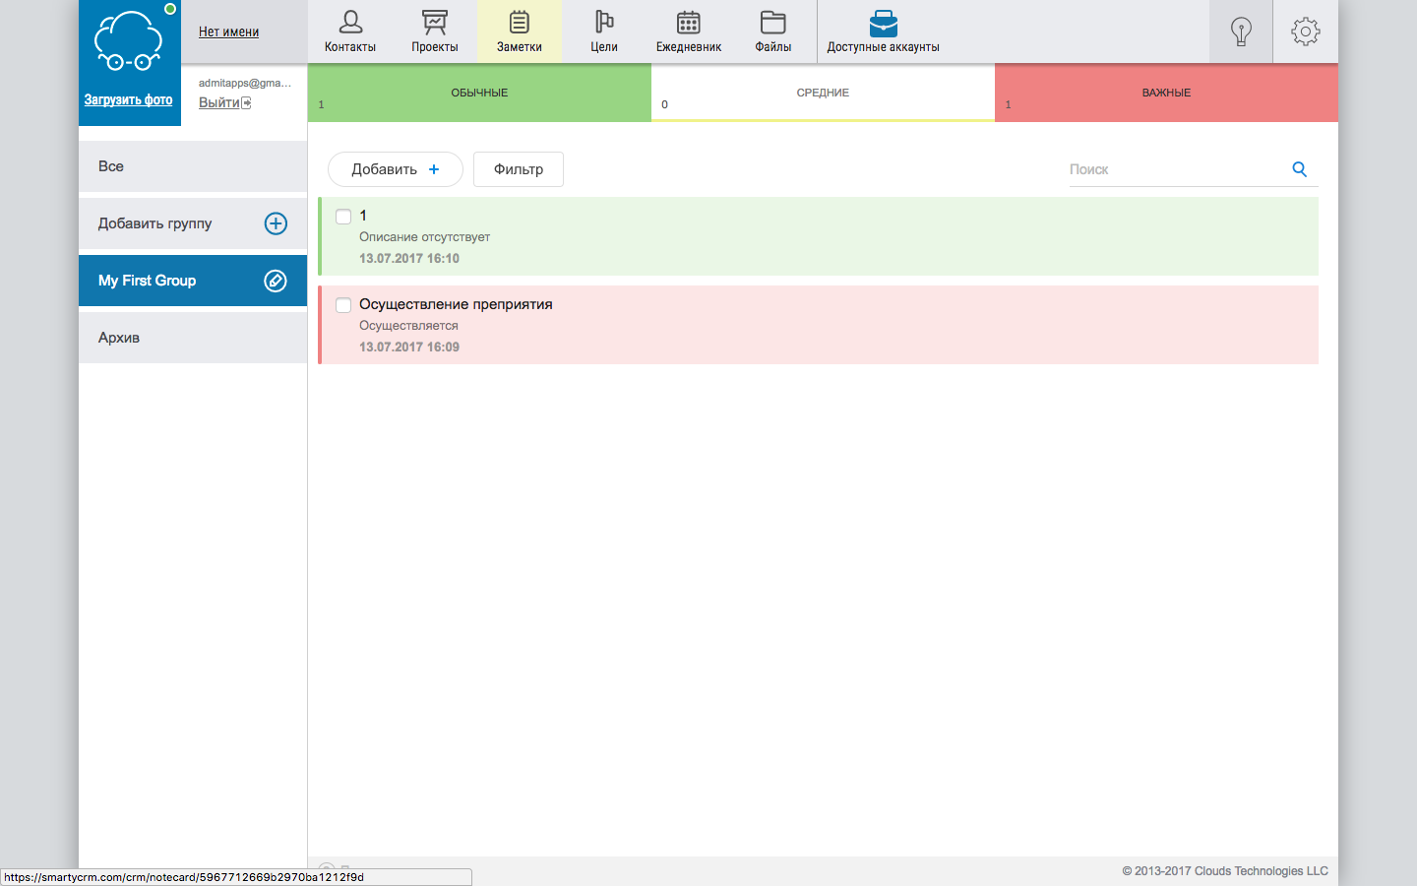Expand Добавить группу with the plus icon
Screen dimensions: 1417x886
click(275, 223)
